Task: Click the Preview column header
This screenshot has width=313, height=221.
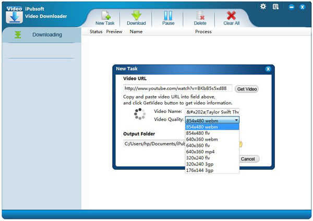Action: coord(114,31)
